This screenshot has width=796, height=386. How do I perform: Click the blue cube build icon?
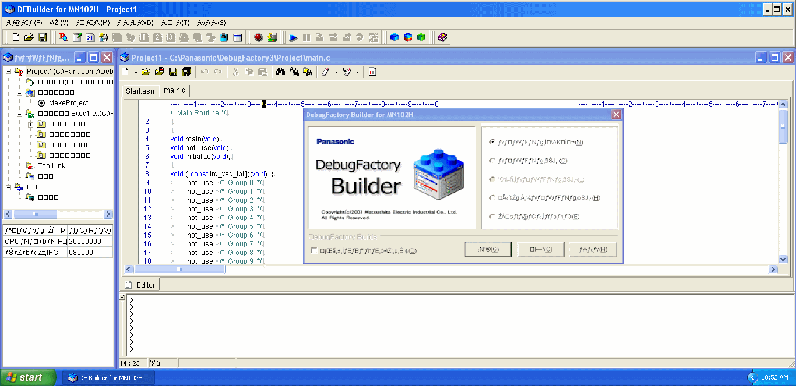pyautogui.click(x=395, y=37)
